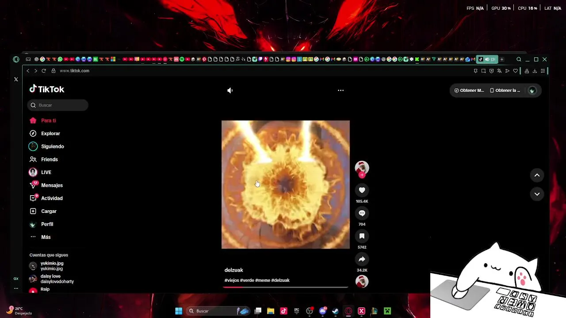The height and width of the screenshot is (318, 566).
Task: Click the www.tiktok.com address bar
Action: 74,71
